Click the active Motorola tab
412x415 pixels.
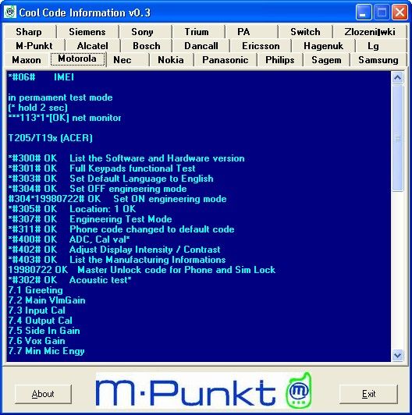pyautogui.click(x=77, y=59)
